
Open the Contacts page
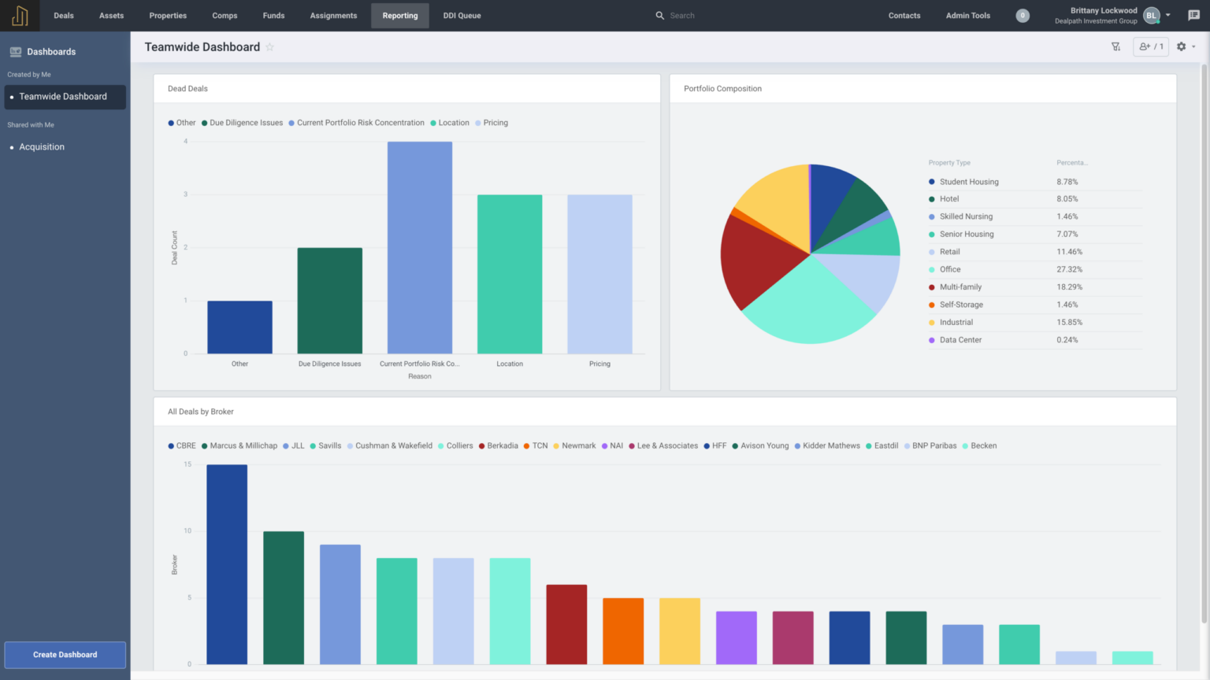[904, 15]
